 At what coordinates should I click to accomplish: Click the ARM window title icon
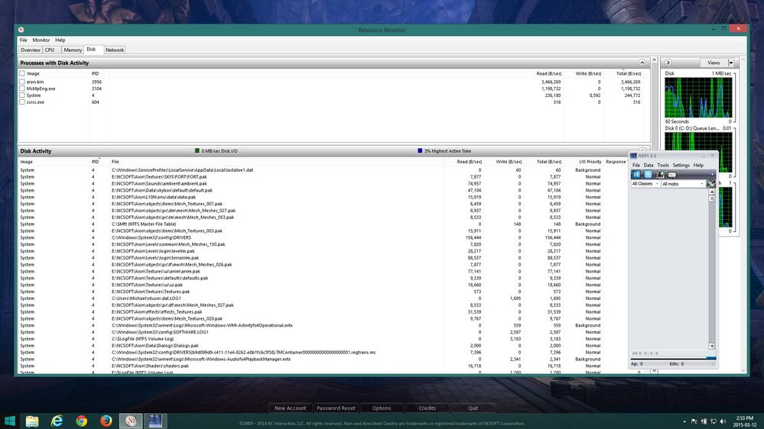tap(633, 156)
